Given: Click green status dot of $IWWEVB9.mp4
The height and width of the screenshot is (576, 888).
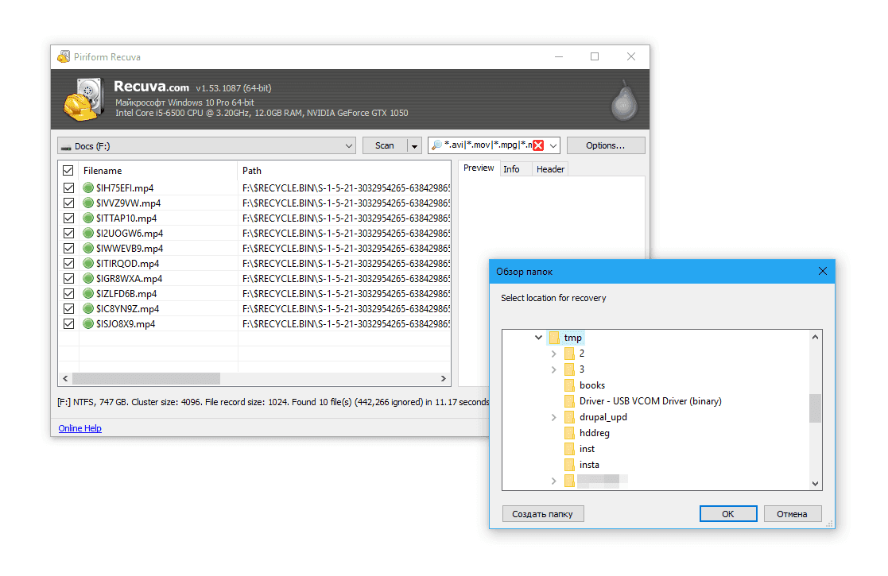Looking at the screenshot, I should (87, 249).
